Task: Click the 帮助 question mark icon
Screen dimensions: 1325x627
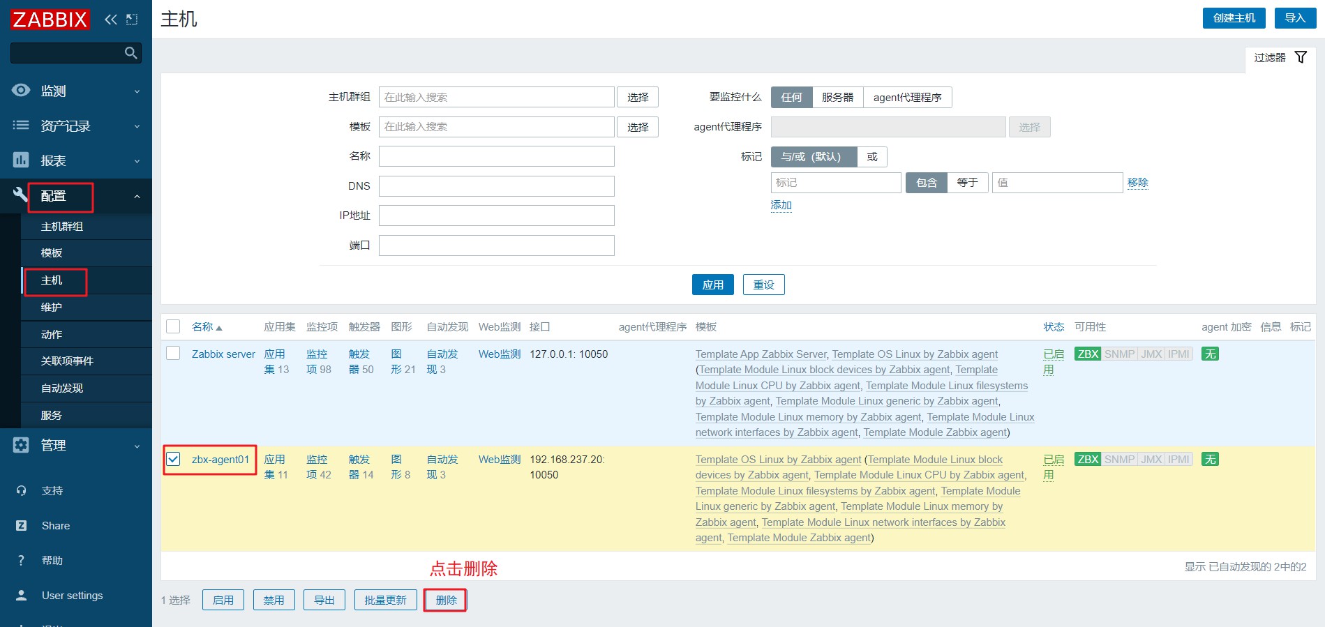Action: click(21, 560)
